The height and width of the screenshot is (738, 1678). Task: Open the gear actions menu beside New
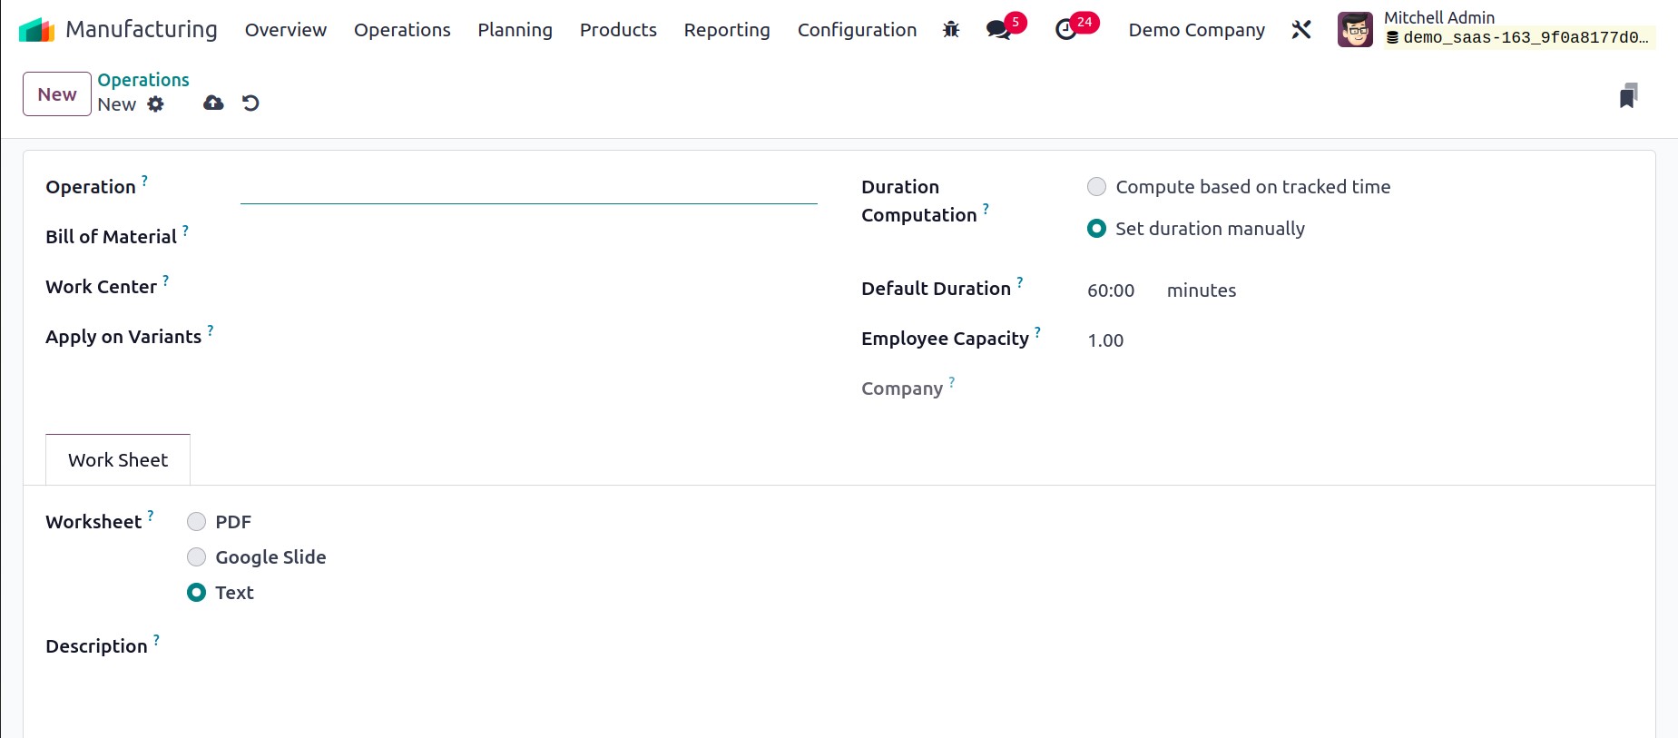(x=156, y=104)
